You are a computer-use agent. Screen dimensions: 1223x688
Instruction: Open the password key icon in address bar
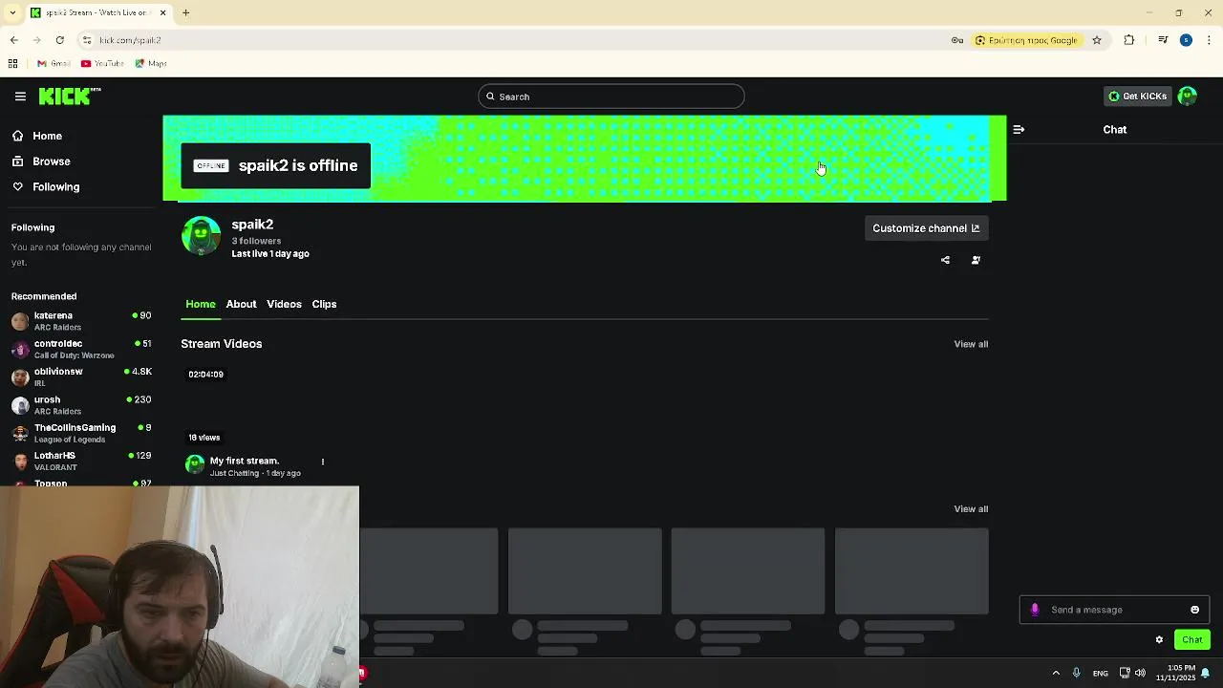957,40
